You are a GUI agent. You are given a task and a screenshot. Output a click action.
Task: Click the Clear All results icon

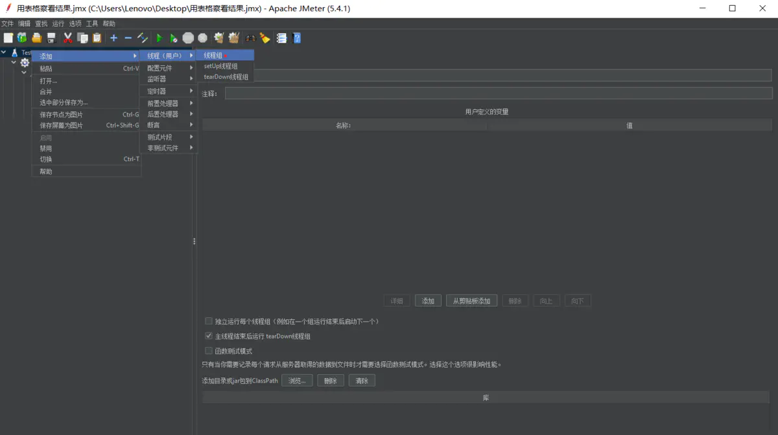point(233,38)
